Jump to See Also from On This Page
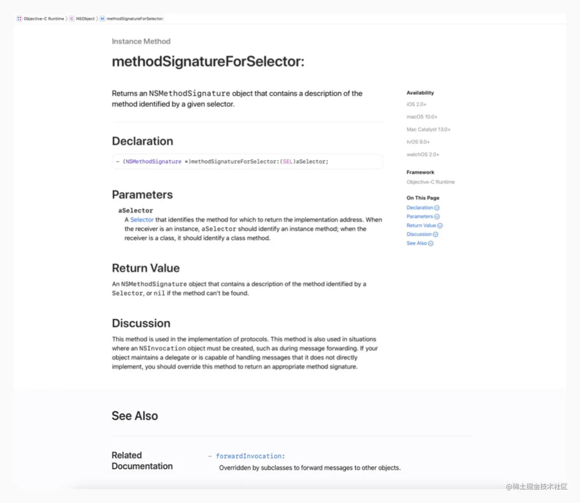The image size is (580, 503). pyautogui.click(x=417, y=243)
